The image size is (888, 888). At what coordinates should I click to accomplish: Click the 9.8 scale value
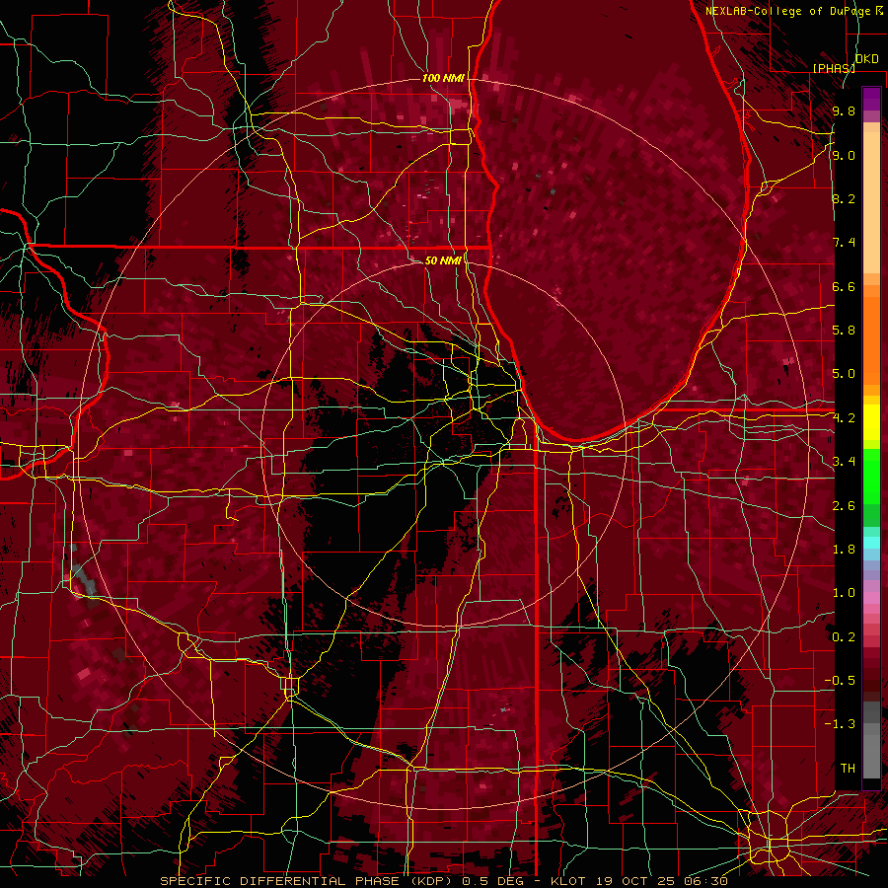844,111
